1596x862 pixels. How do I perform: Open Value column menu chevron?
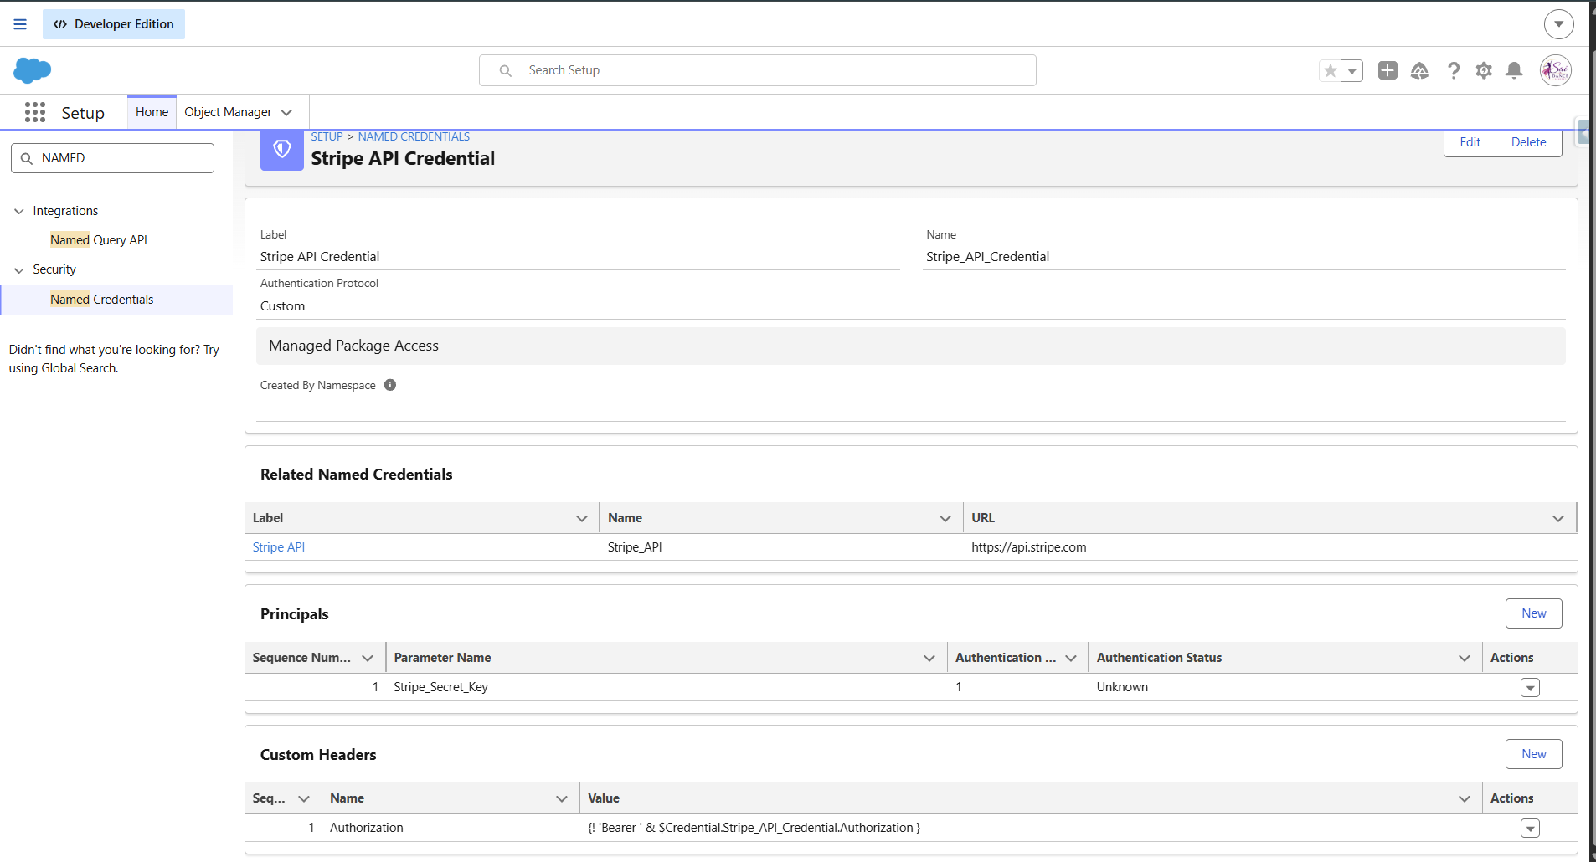(x=1465, y=798)
